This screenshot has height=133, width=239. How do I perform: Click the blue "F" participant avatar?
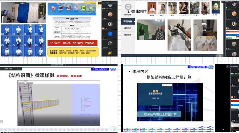click(110, 33)
